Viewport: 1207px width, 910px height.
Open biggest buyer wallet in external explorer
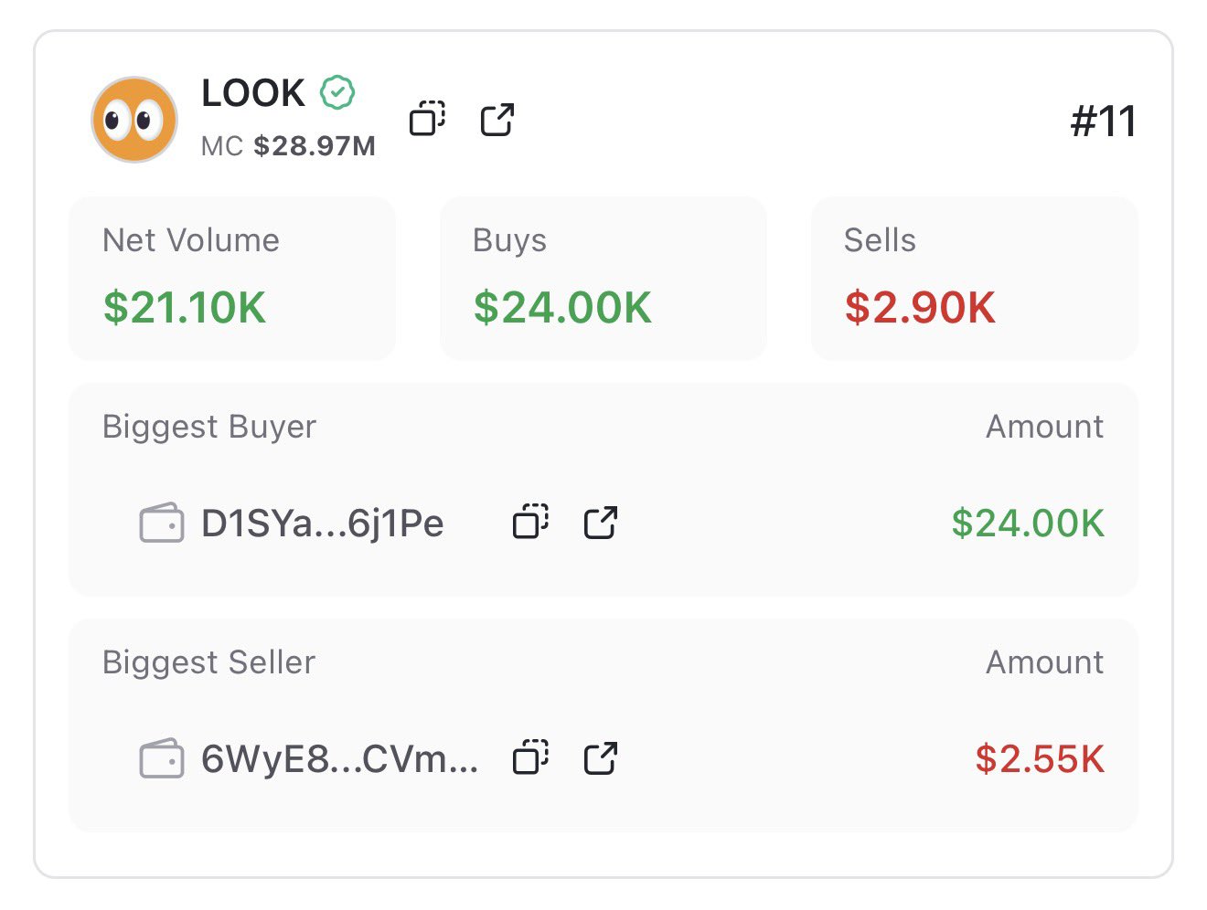(x=601, y=523)
